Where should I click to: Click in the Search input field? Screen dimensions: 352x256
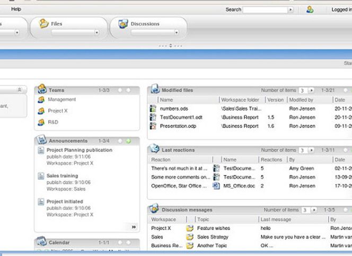point(265,10)
